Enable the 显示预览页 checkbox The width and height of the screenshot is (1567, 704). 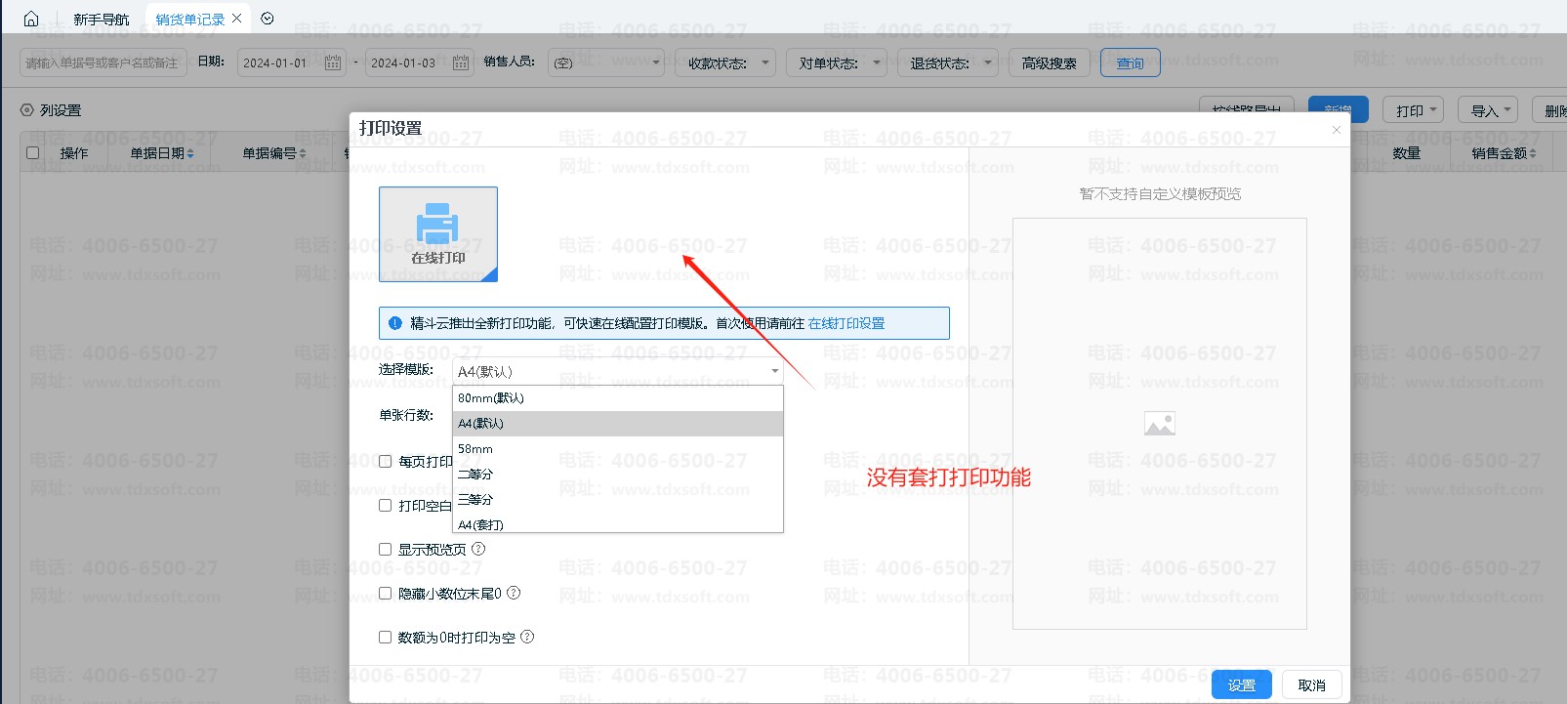pyautogui.click(x=385, y=550)
